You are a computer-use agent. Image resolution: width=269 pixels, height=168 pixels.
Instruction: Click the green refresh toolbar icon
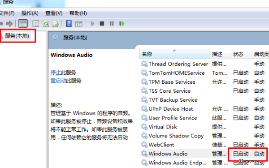tap(46, 23)
